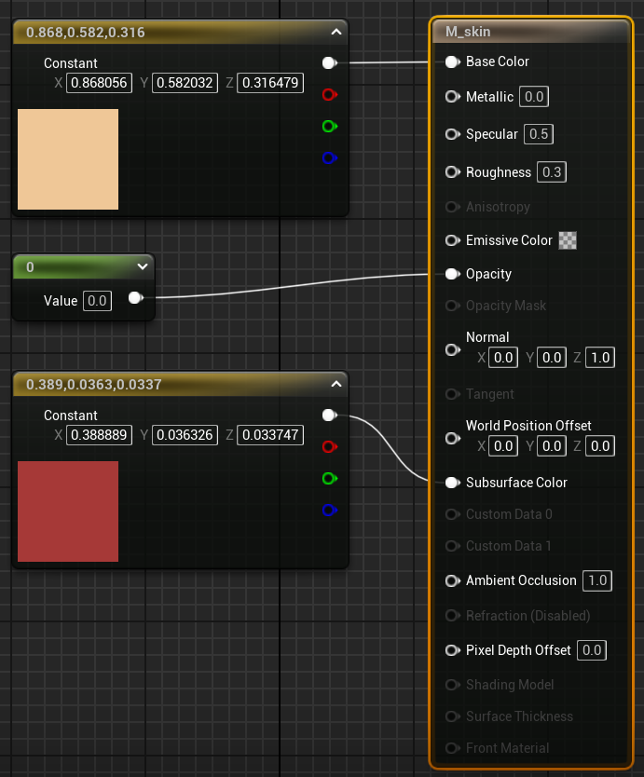The height and width of the screenshot is (777, 644).
Task: Expand the scalar 0 node chevron
Action: coord(143,266)
